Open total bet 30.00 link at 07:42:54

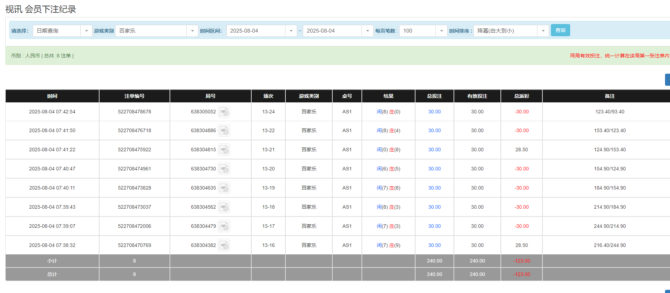pyautogui.click(x=434, y=112)
